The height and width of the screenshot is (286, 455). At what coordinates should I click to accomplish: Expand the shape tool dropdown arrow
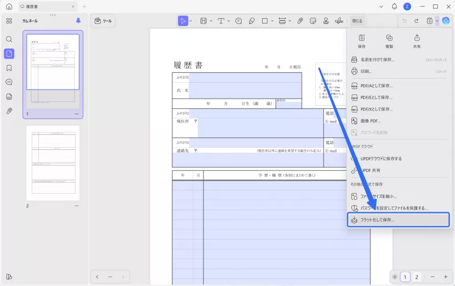(271, 21)
